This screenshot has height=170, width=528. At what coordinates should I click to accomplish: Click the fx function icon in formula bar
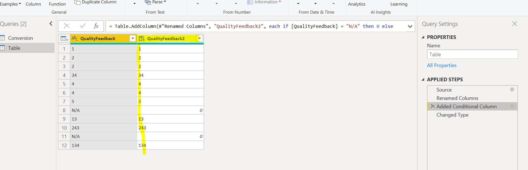click(96, 26)
